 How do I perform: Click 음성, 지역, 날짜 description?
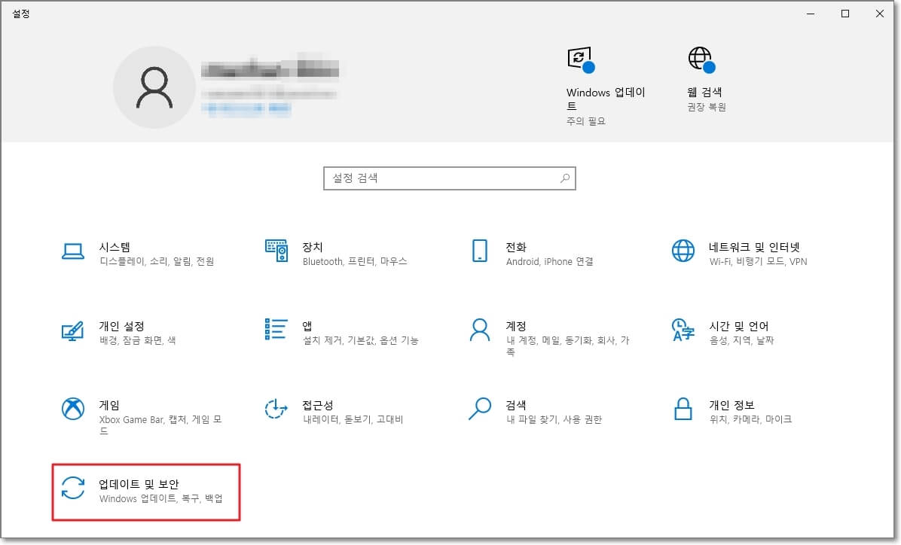pos(742,340)
